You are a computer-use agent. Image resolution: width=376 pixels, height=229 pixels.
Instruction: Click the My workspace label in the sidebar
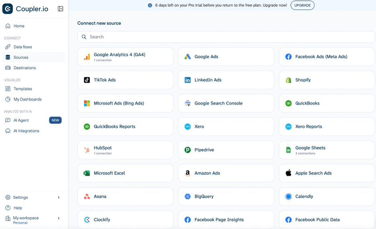(x=26, y=218)
